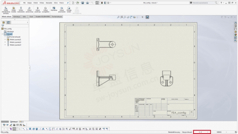Open the Narzędzia menu
The height and width of the screenshot is (134, 238).
tap(49, 3)
